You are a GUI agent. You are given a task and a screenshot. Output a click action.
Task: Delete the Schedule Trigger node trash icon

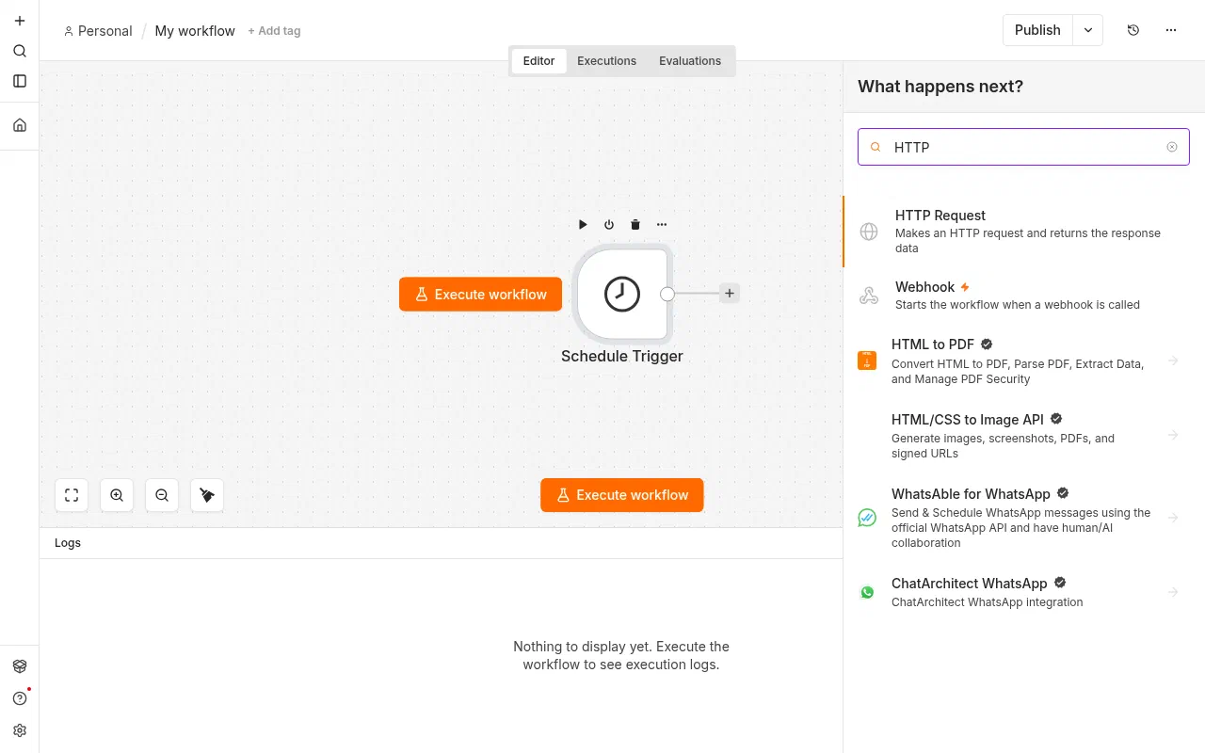pyautogui.click(x=635, y=224)
